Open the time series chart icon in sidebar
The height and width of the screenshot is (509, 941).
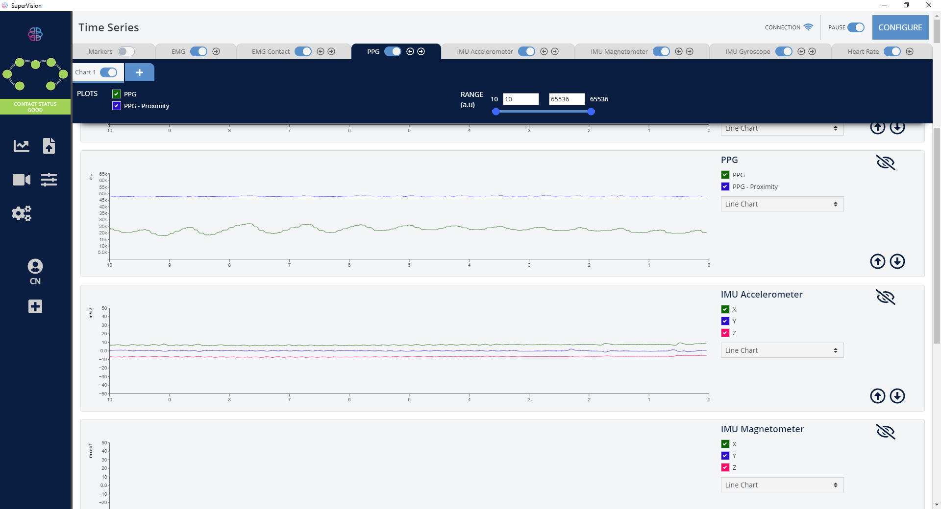coord(21,146)
